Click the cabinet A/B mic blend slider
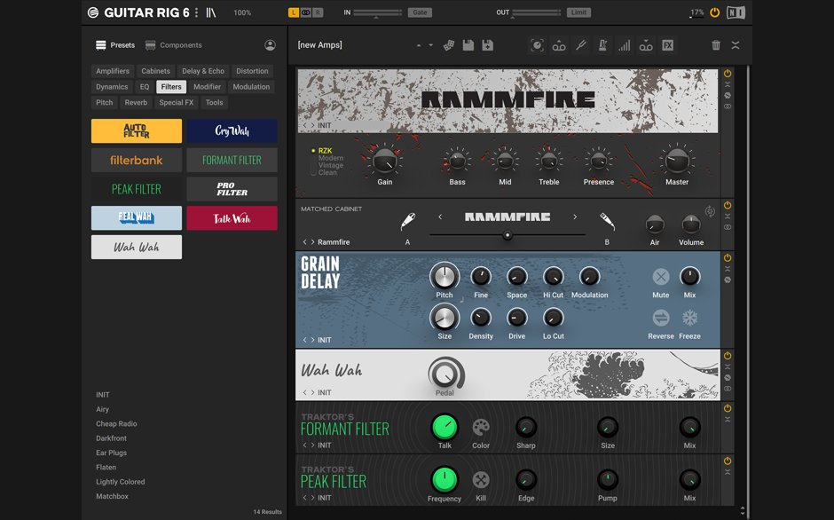Screen dimensions: 834x520 pyautogui.click(x=507, y=235)
